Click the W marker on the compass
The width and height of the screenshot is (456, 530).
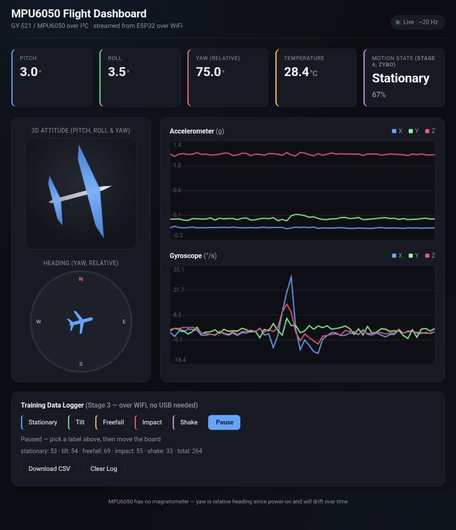(38, 322)
